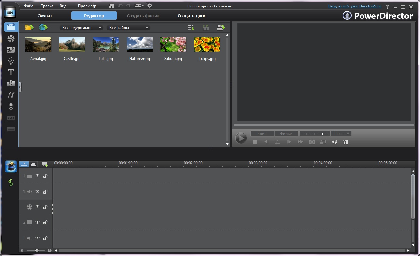Expand the "Все содержимое" dropdown
Viewport: 420px width, 256px height.
click(x=81, y=28)
